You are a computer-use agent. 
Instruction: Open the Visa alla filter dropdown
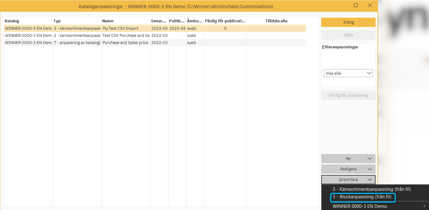click(348, 73)
